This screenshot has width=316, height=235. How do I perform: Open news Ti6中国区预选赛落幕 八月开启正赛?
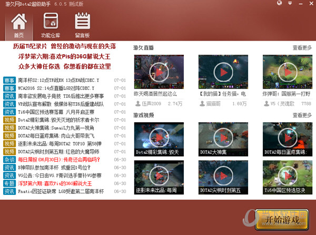(56, 112)
